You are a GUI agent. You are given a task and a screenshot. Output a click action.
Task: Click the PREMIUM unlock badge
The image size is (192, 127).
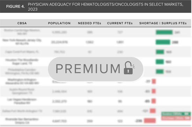[96, 69]
